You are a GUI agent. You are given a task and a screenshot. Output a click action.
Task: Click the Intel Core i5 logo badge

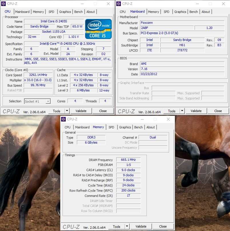(98, 29)
